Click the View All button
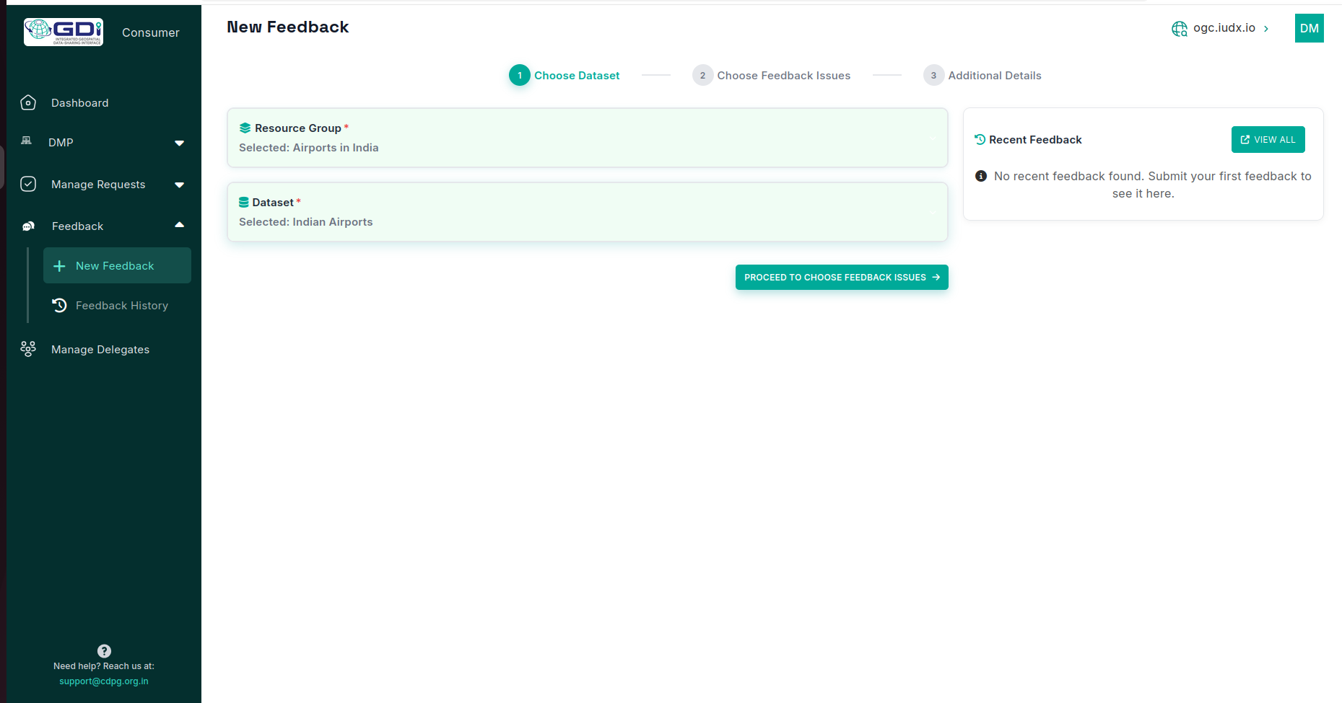 (x=1268, y=140)
